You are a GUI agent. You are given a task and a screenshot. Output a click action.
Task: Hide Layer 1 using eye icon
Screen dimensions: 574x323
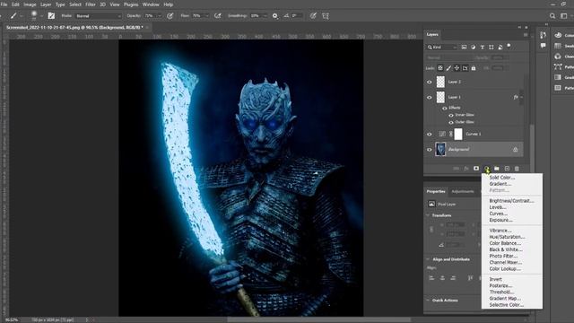tap(430, 98)
